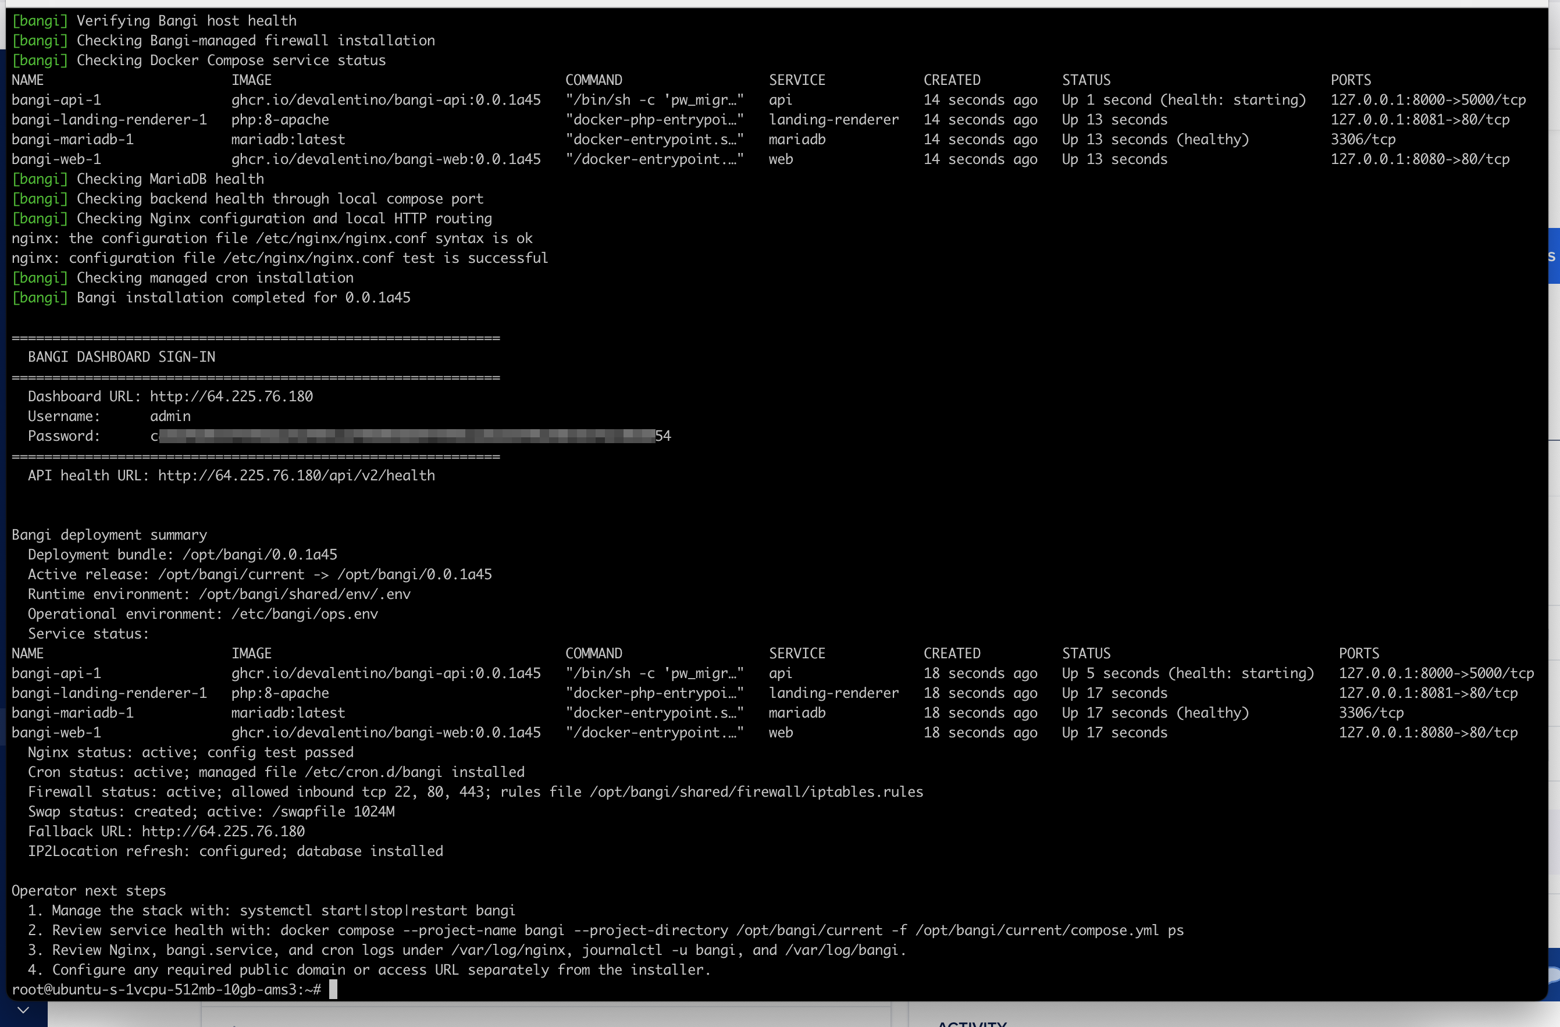Click 'Bangi installation completed for 0.0.1a45' line
The height and width of the screenshot is (1027, 1560).
click(x=211, y=298)
